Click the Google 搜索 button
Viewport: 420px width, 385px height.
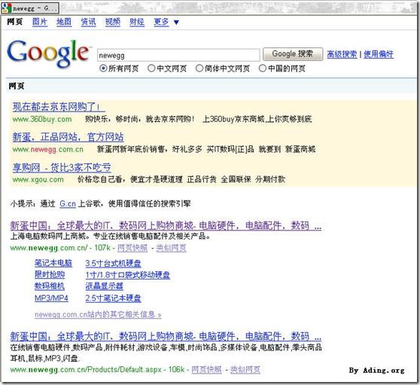(293, 54)
